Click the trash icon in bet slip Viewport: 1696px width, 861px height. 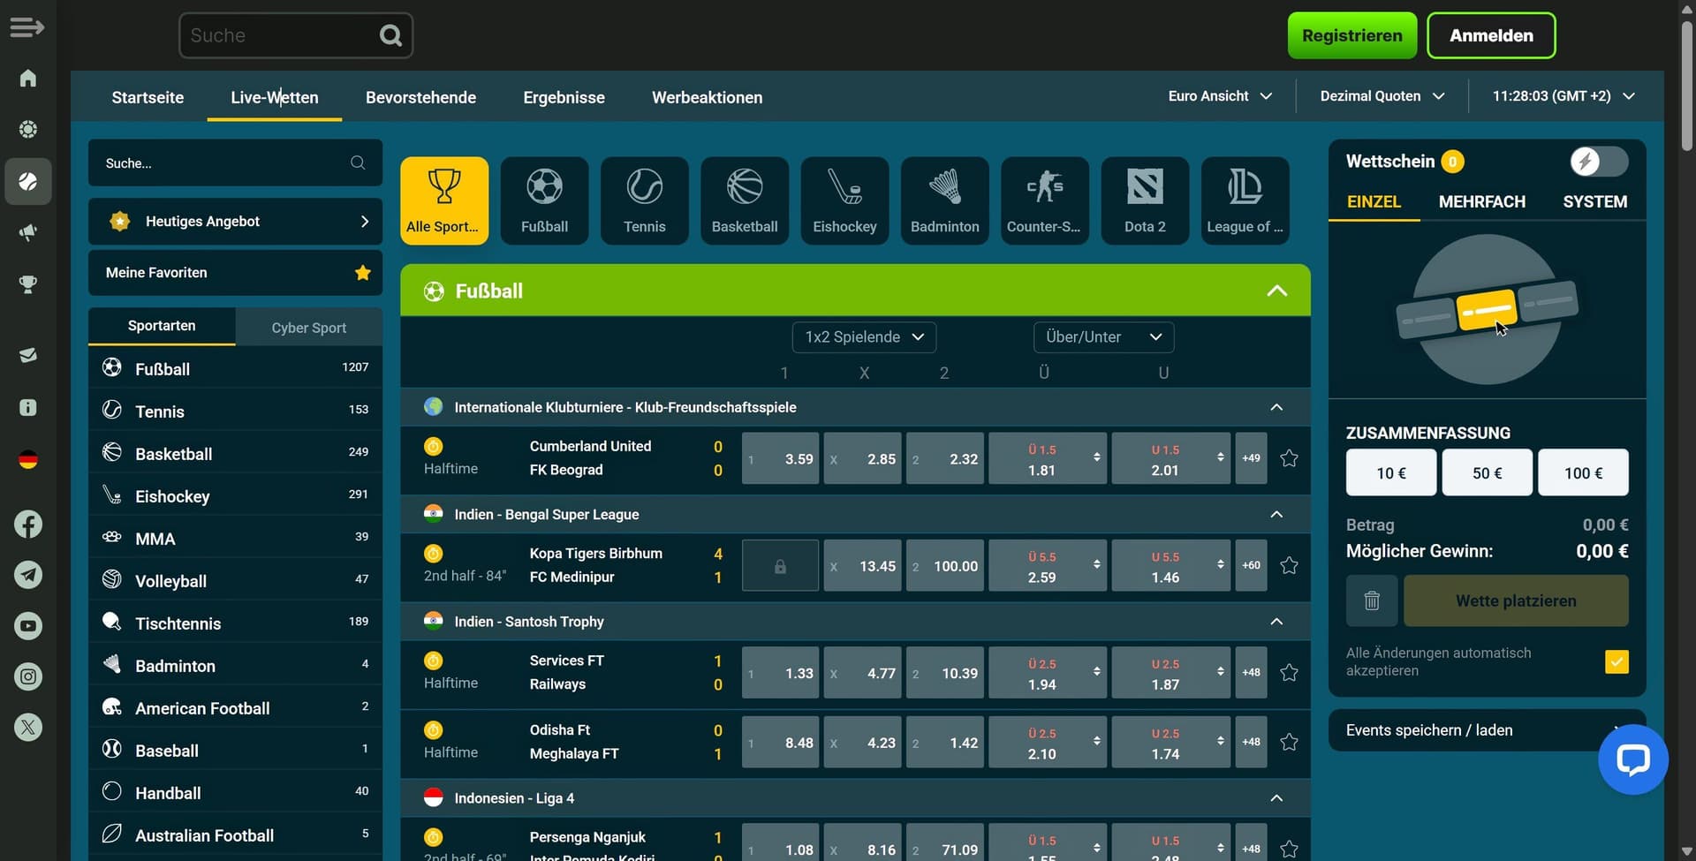click(1371, 600)
